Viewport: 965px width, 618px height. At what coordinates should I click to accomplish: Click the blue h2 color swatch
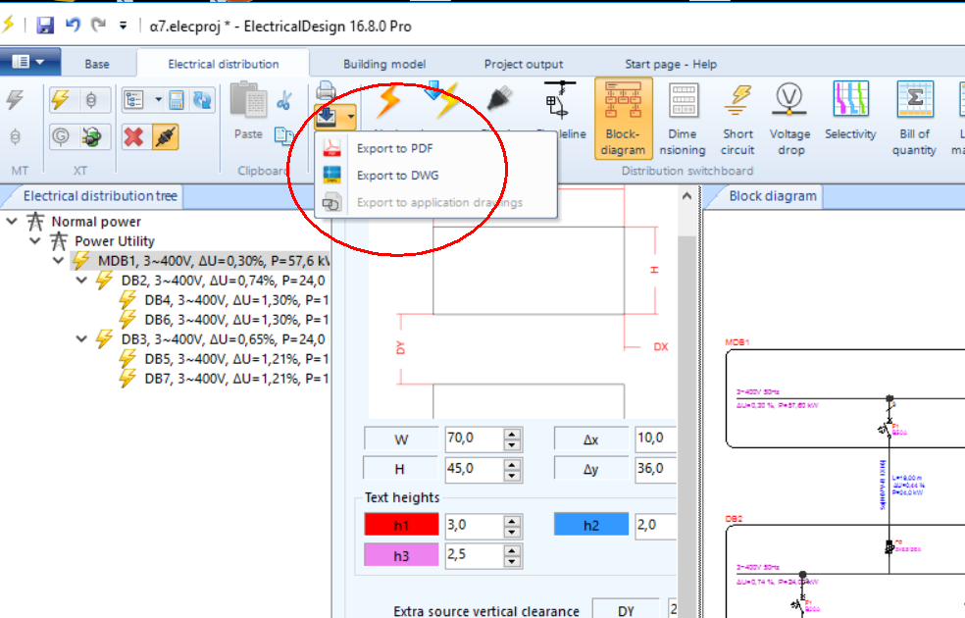(592, 525)
